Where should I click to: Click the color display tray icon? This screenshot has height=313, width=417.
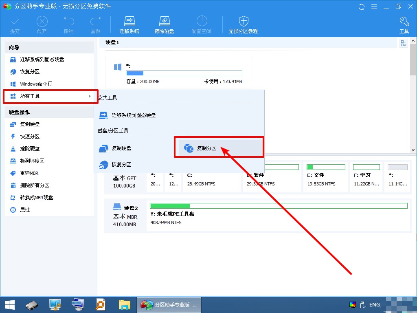pyautogui.click(x=353, y=305)
